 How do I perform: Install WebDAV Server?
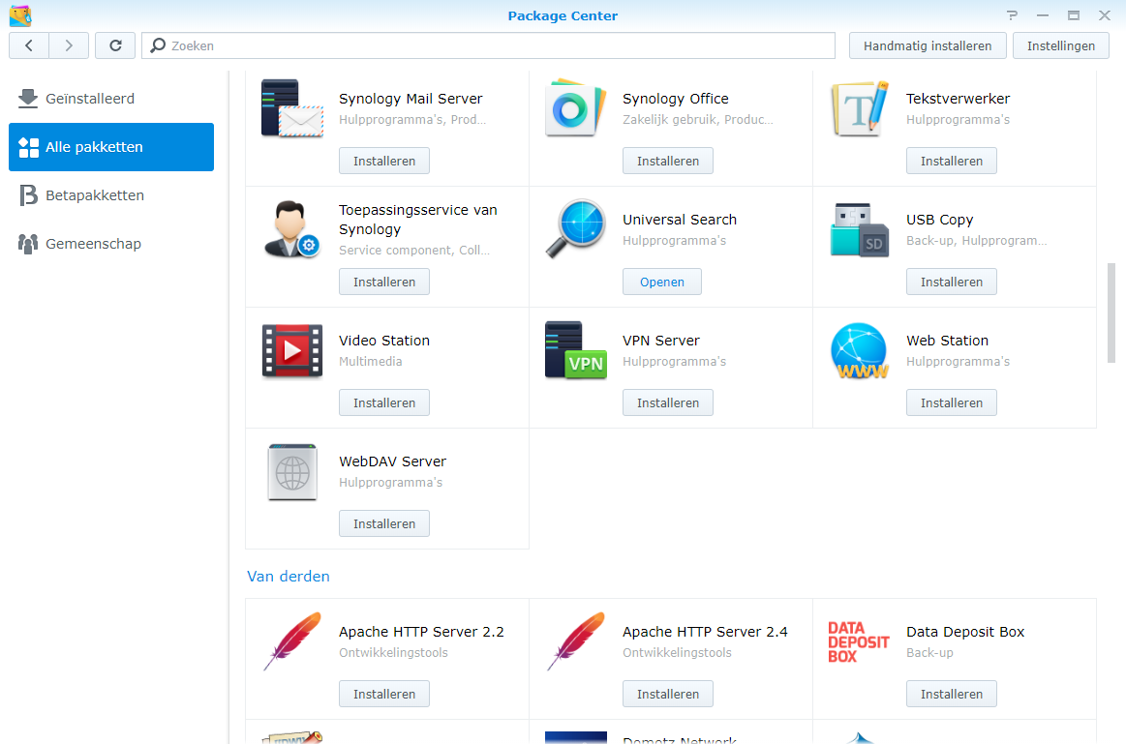coord(384,523)
